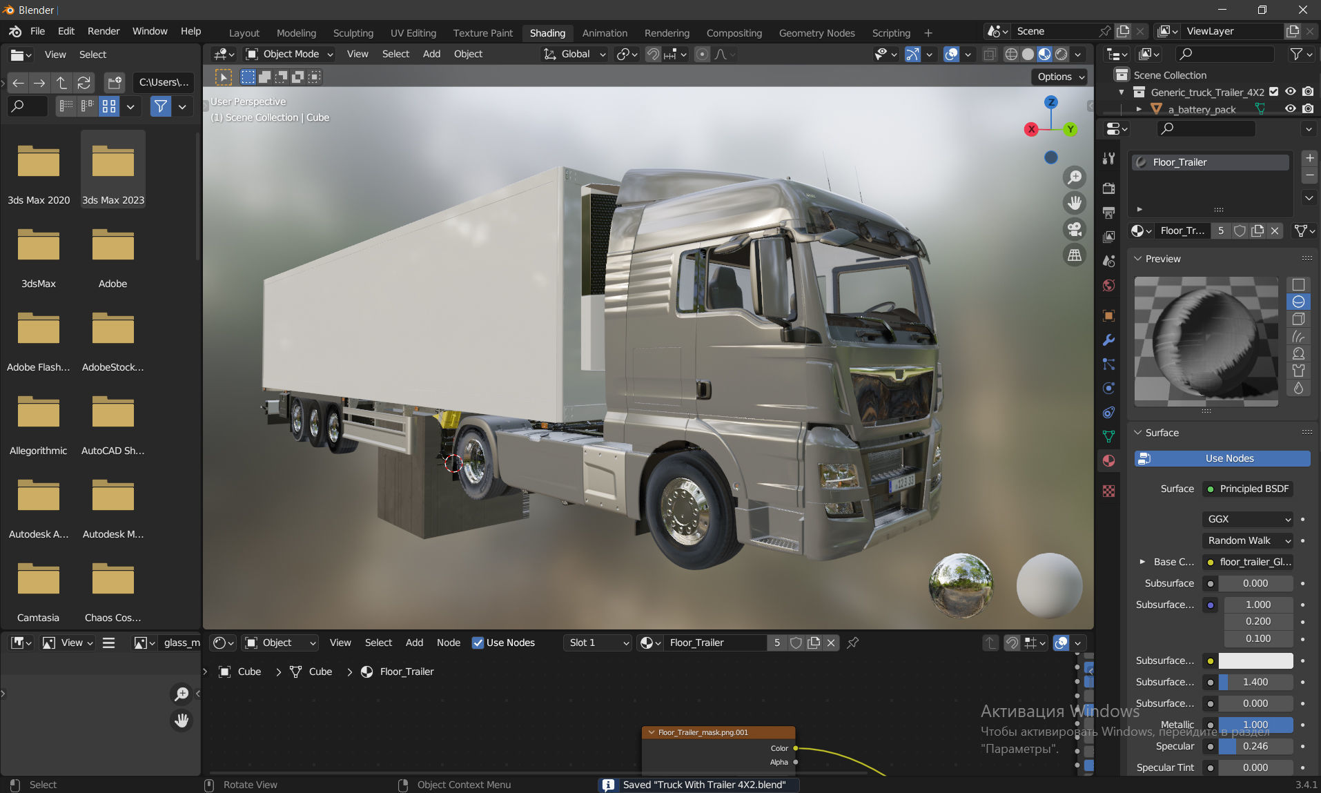Viewport: 1321px width, 793px height.
Task: Switch to the Layout workspace tab
Action: (244, 33)
